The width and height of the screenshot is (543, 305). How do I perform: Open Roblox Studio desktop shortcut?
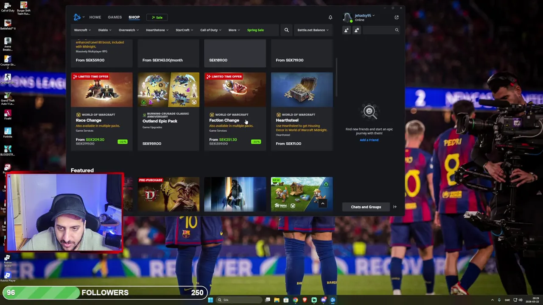pyautogui.click(x=8, y=260)
